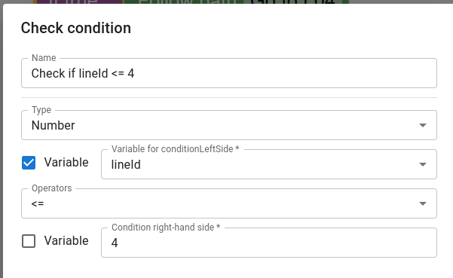
Task: Click the "Check condition" dialog title
Action: pyautogui.click(x=76, y=28)
